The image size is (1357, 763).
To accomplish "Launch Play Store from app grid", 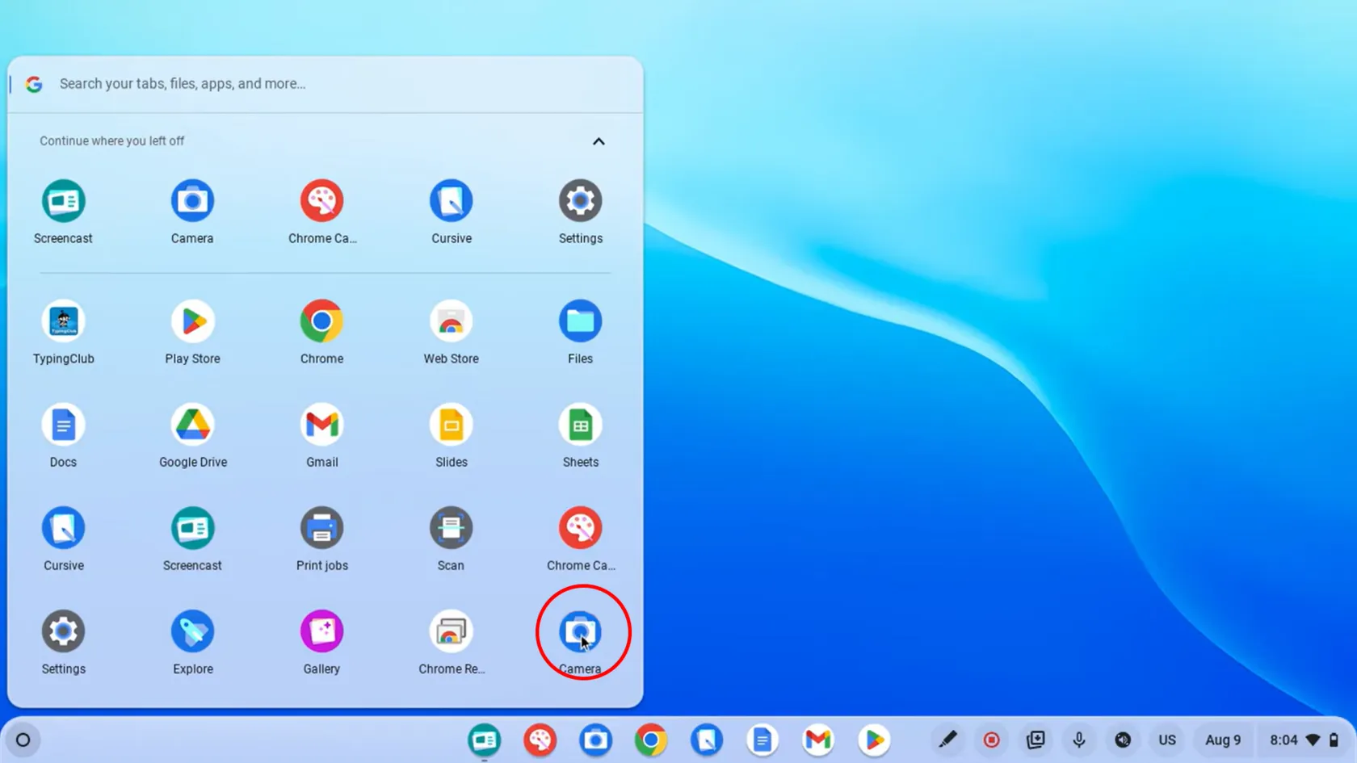I will (x=192, y=322).
